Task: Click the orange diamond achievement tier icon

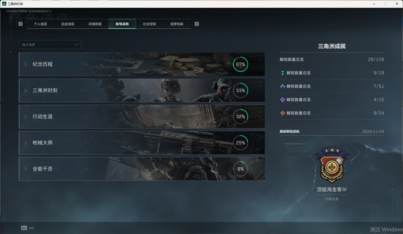Action: point(283,113)
